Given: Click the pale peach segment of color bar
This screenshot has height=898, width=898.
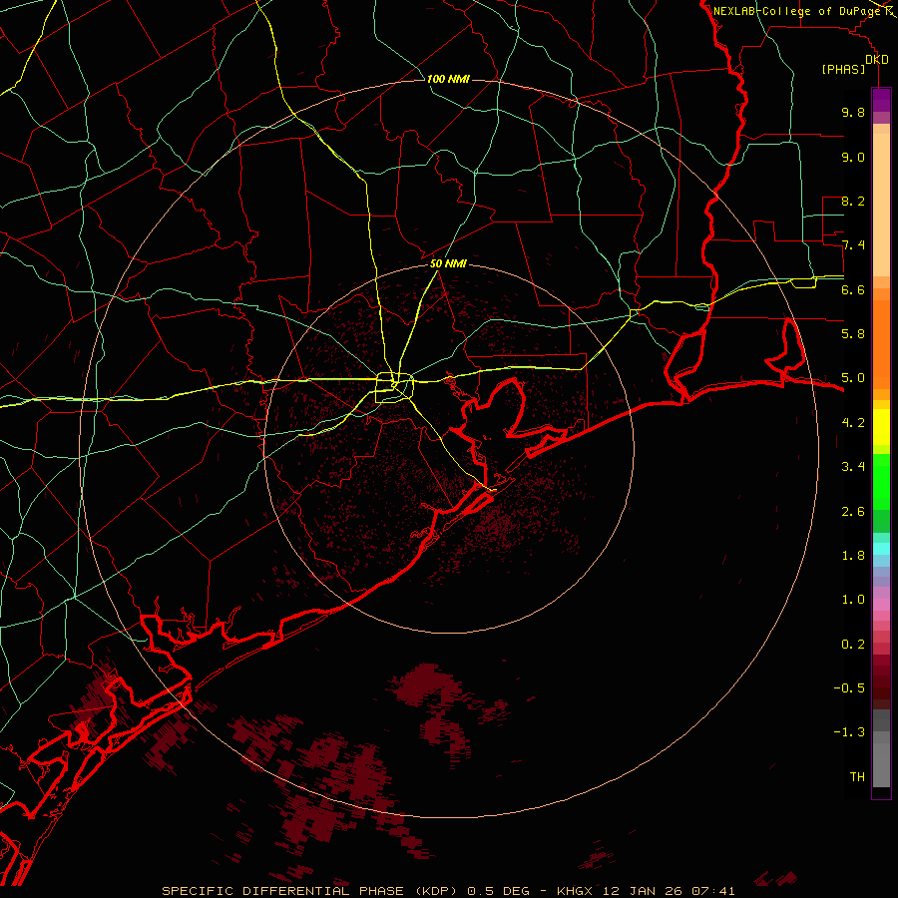Looking at the screenshot, I should pos(881,205).
